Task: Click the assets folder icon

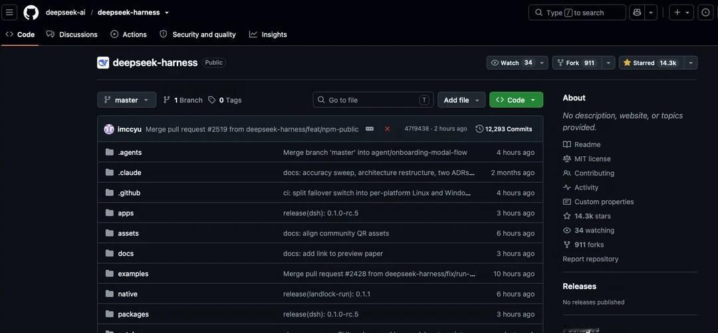Action: tap(110, 233)
